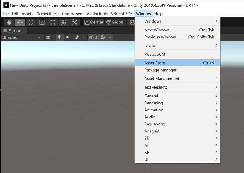Select the Rotate tool

31,22
